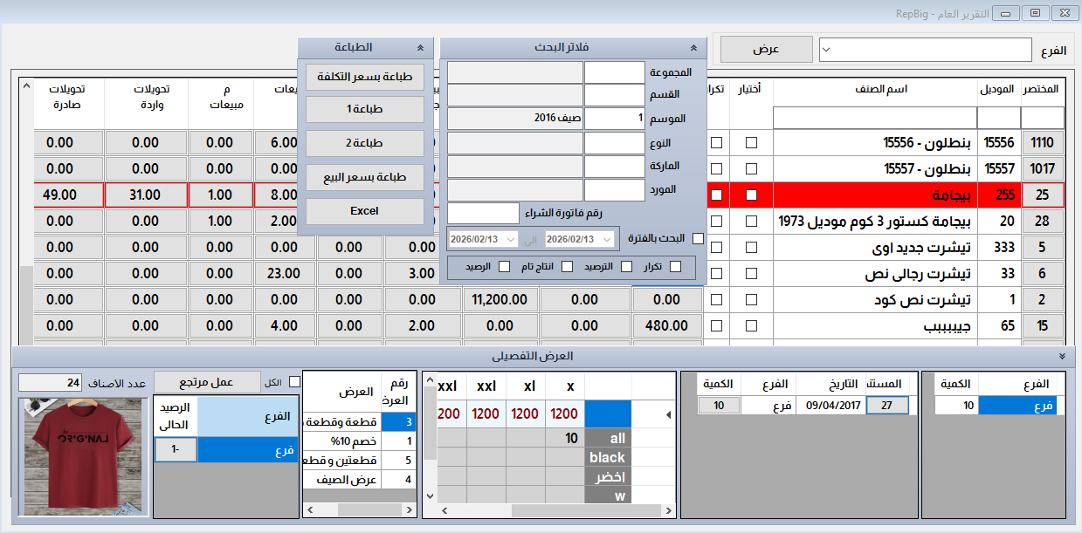Viewport: 1082px width, 533px height.
Task: Tick the تكرار filter checkbox
Action: (675, 267)
